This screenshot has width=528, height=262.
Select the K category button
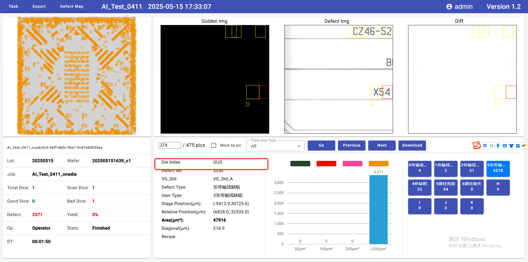pos(472,206)
